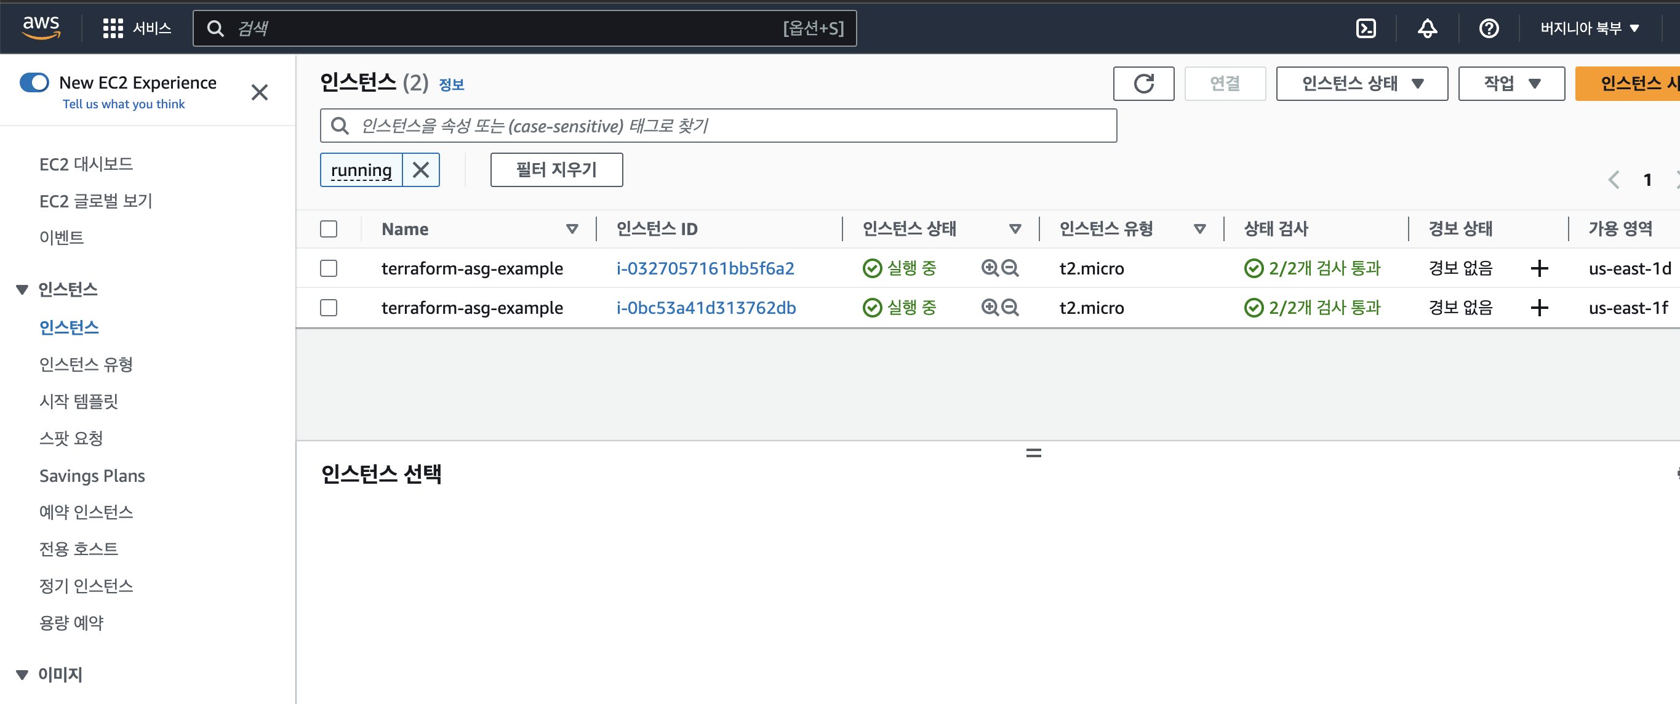1680x704 pixels.
Task: Click the 필터 지우기 button
Action: click(556, 170)
